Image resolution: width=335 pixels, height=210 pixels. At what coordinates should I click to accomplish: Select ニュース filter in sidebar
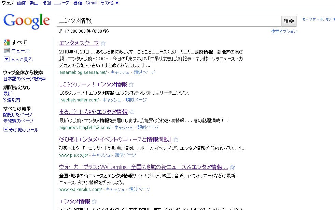click(x=20, y=51)
